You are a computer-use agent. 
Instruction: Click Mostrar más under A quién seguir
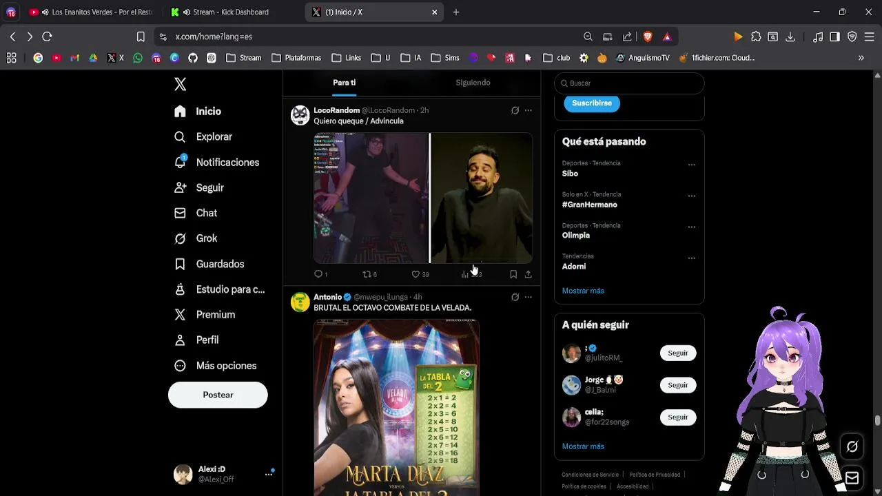point(583,446)
